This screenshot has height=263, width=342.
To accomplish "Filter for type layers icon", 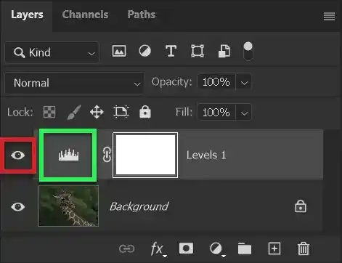I will click(171, 51).
